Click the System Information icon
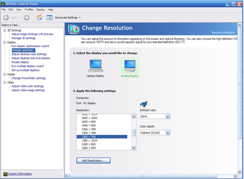Image resolution: width=244 pixels, height=179 pixels. (x=6, y=174)
